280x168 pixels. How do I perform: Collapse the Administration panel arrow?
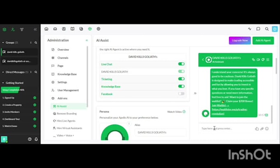point(87,40)
